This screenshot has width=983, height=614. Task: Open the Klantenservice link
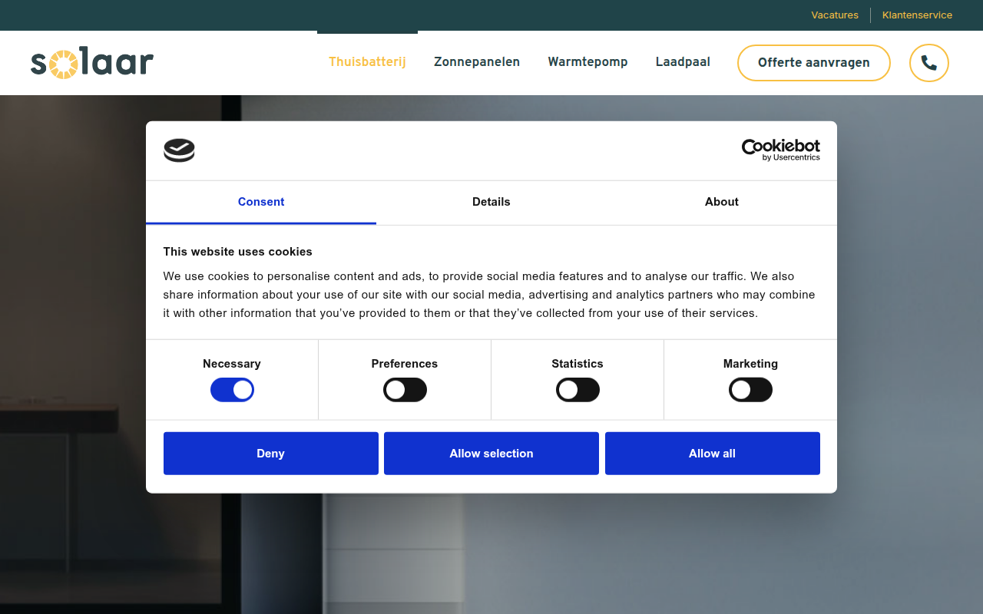coord(917,15)
